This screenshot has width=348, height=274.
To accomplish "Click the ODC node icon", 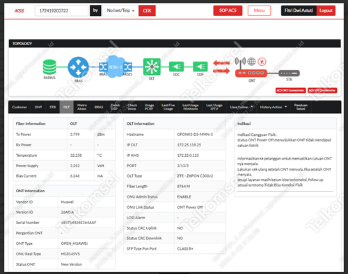I will tap(176, 67).
